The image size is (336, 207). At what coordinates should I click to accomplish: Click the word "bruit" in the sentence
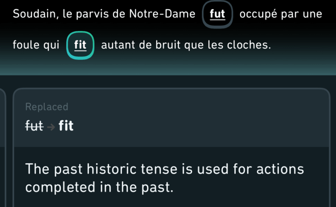168,45
